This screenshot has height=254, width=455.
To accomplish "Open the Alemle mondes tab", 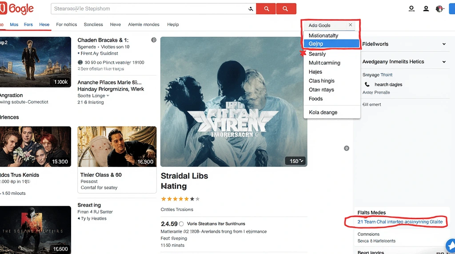I will (x=144, y=25).
